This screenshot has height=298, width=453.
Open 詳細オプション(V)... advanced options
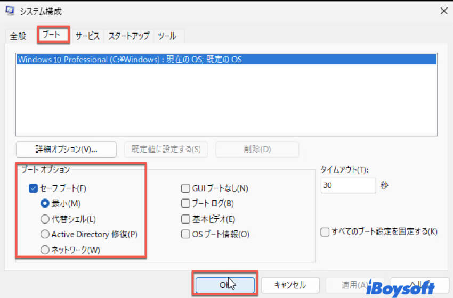click(x=66, y=149)
